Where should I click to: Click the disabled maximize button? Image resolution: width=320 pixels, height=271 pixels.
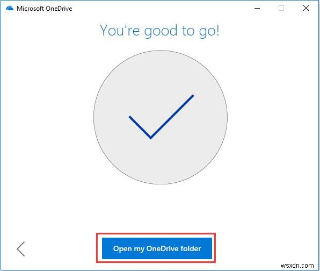tap(281, 8)
